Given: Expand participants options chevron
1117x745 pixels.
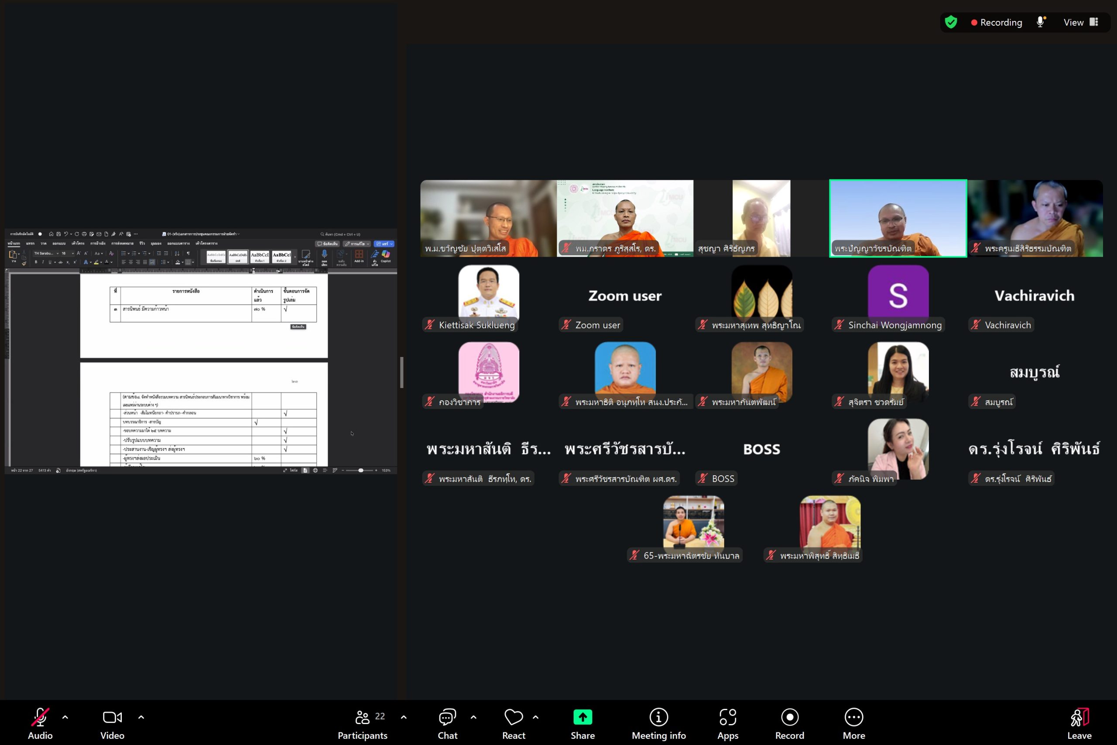Looking at the screenshot, I should 404,717.
